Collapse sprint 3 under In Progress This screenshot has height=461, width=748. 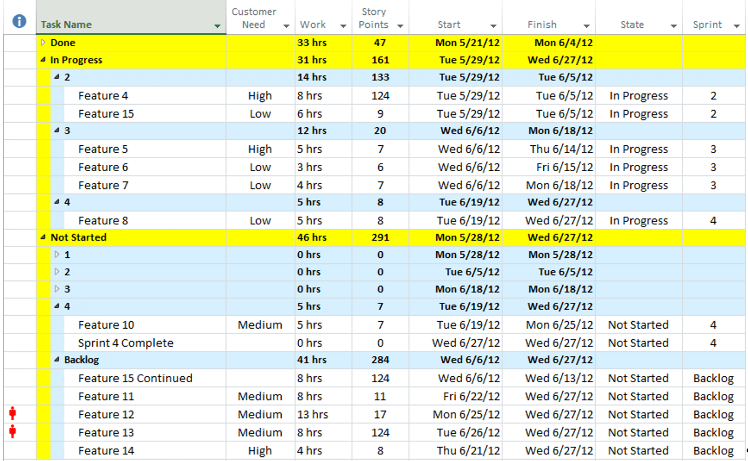click(x=57, y=130)
